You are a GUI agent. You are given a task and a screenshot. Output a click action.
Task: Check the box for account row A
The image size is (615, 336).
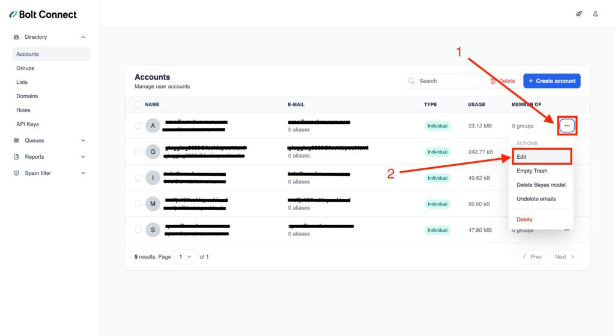[138, 126]
